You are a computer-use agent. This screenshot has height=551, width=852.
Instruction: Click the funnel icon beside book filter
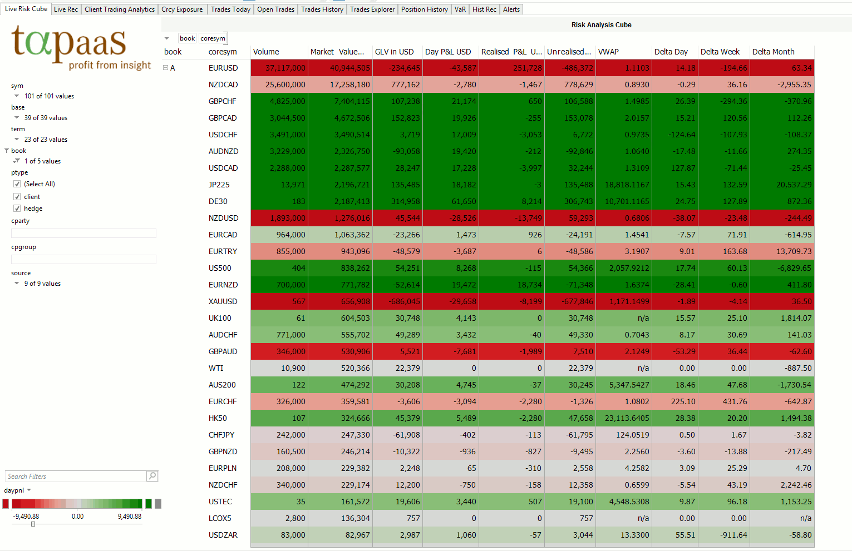[x=7, y=151]
